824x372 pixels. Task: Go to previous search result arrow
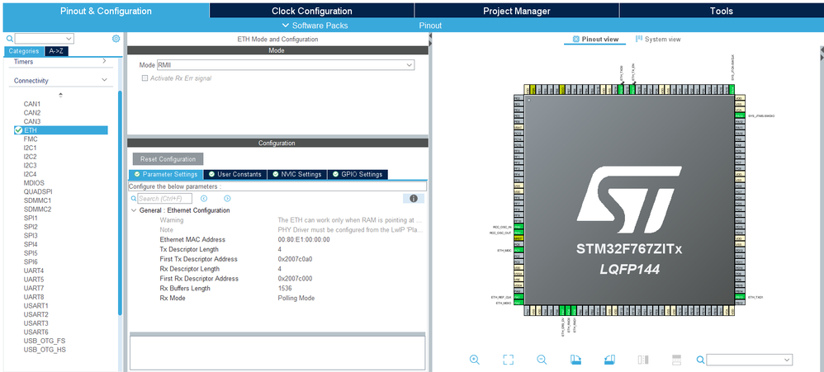point(204,198)
